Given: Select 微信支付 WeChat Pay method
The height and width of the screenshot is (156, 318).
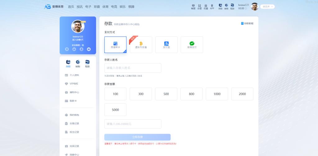Looking at the screenshot, I should [192, 45].
